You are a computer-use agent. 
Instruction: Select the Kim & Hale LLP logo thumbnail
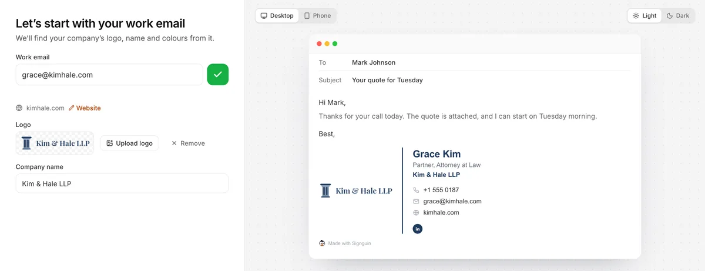pos(55,143)
